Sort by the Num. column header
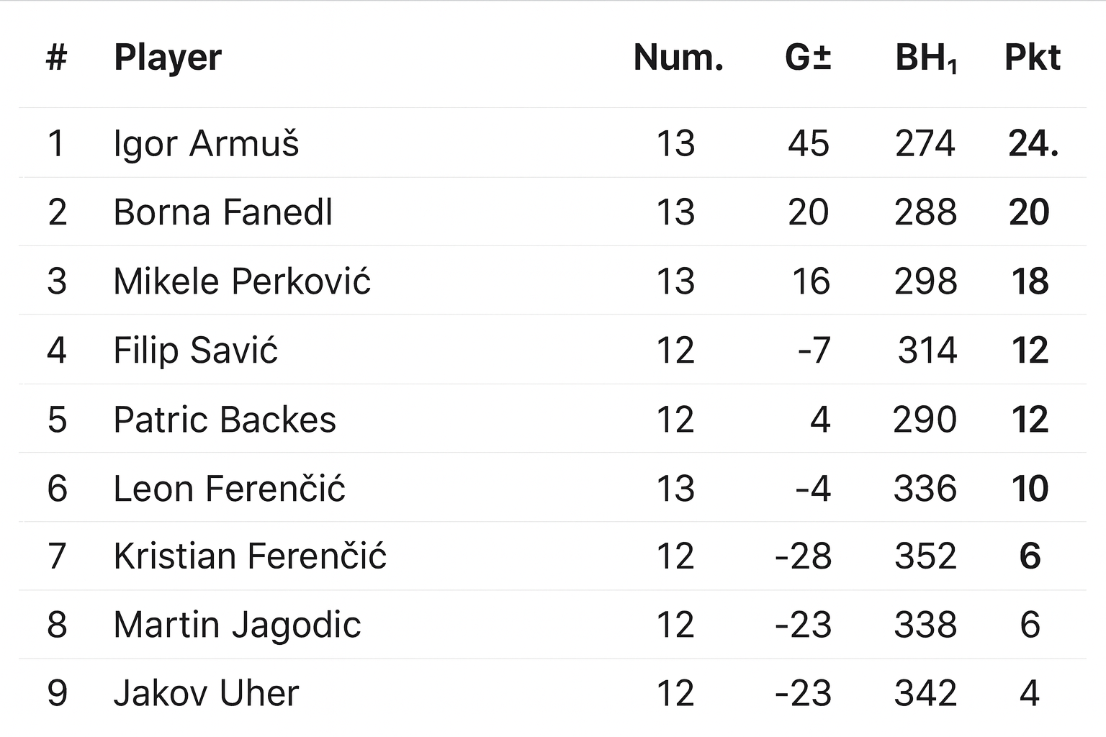This screenshot has height=737, width=1106. (x=678, y=58)
